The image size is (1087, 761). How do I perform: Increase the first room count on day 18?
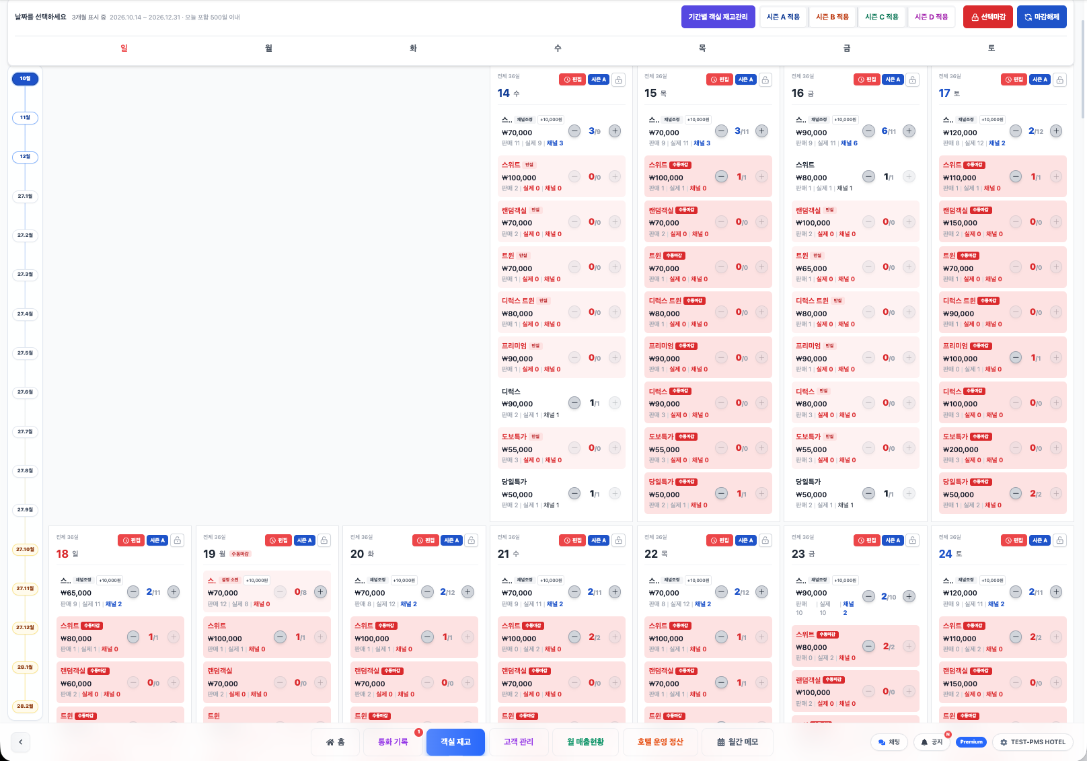click(x=174, y=592)
